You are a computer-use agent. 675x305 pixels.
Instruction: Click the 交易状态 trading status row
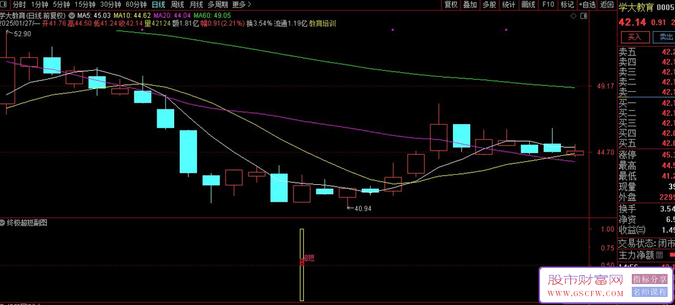click(646, 243)
